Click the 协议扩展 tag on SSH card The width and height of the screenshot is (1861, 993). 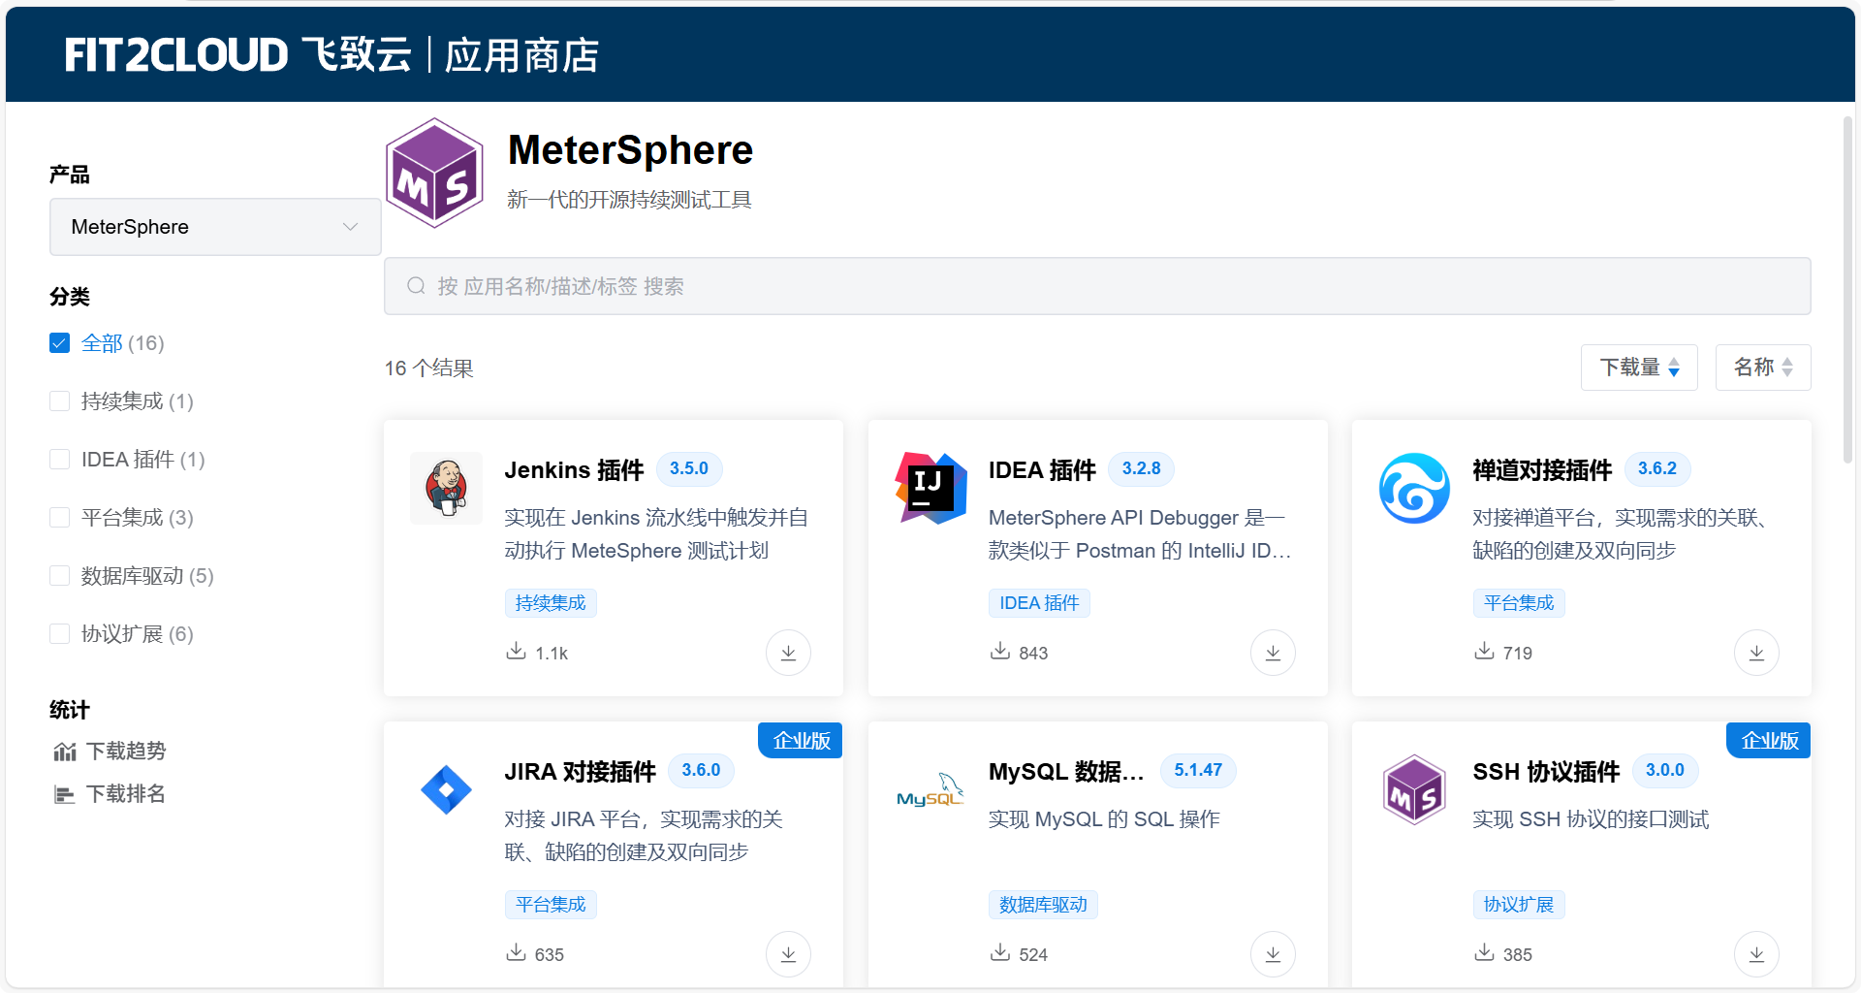(x=1519, y=905)
